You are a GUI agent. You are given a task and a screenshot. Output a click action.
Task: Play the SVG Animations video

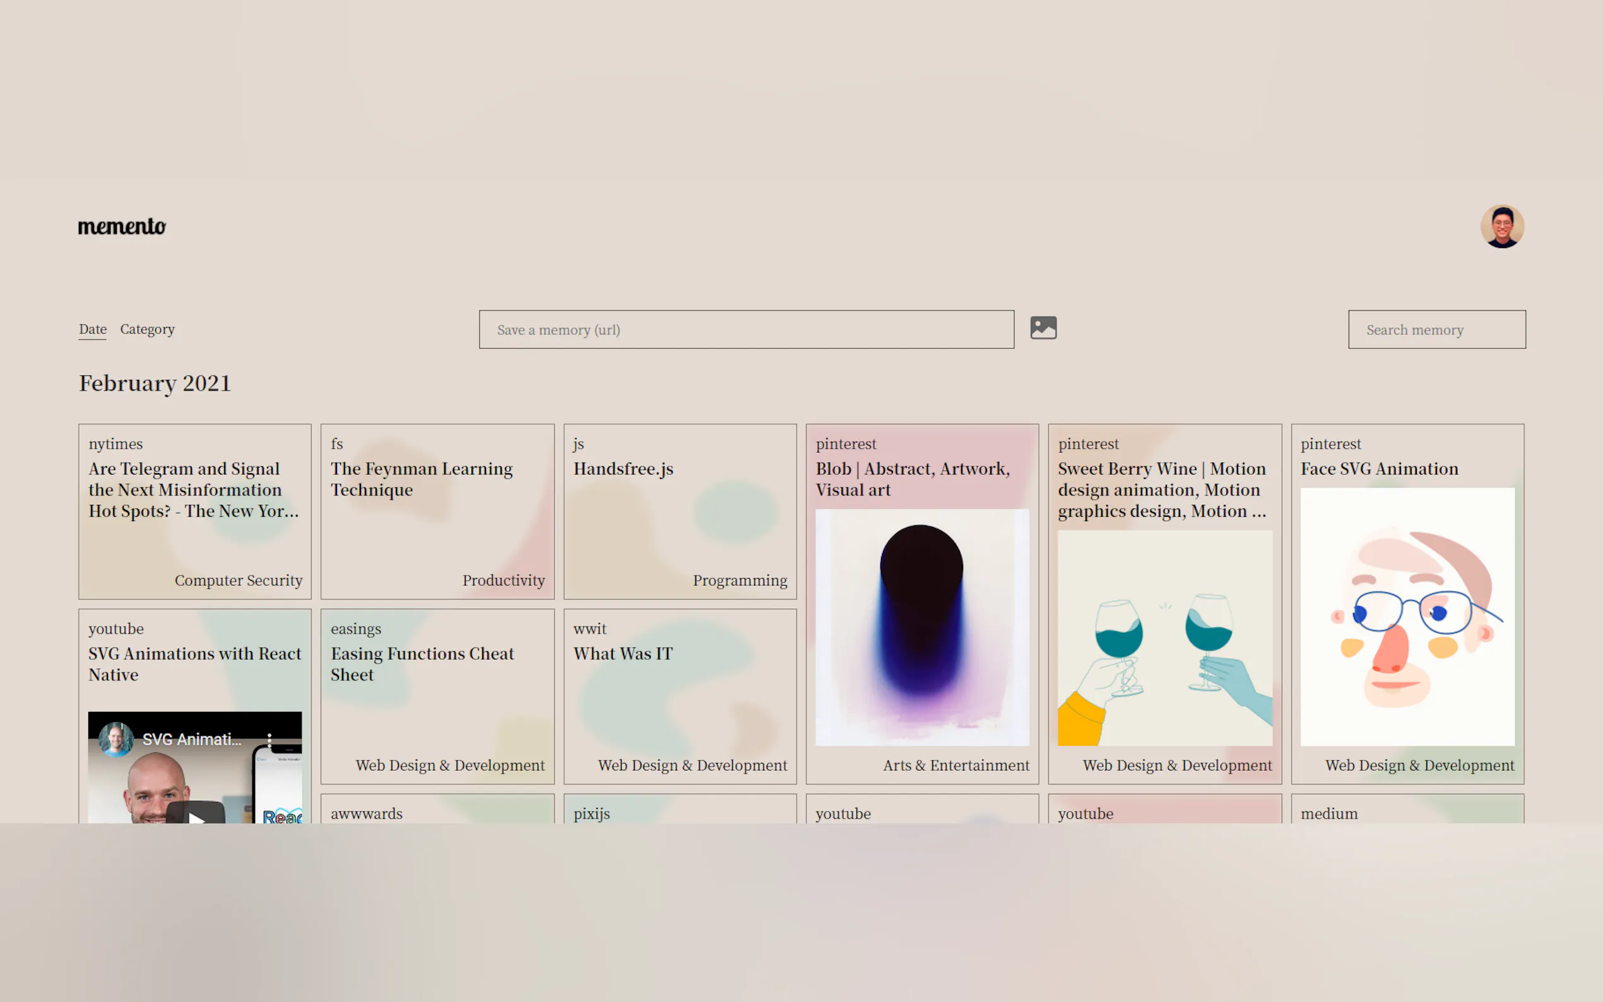[x=196, y=815]
